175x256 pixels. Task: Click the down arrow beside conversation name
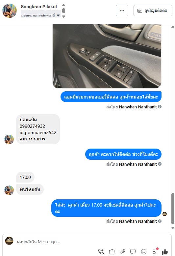[x=64, y=16]
